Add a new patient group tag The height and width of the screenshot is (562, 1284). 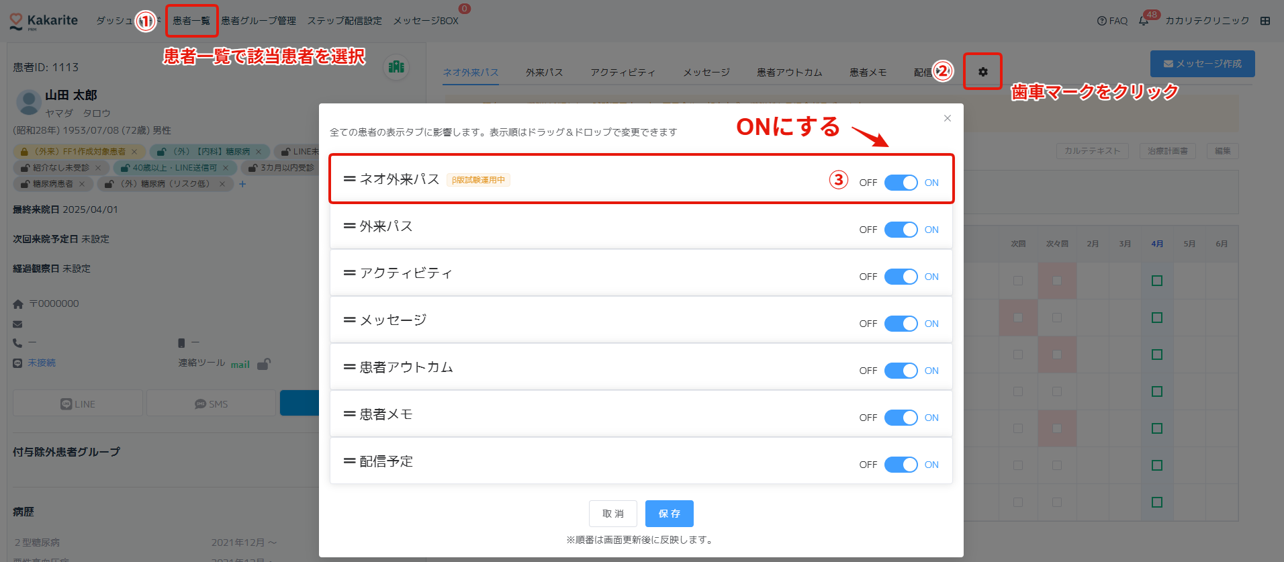click(x=242, y=184)
